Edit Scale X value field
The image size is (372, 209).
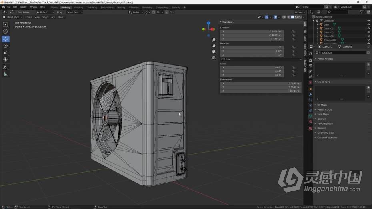click(252, 68)
